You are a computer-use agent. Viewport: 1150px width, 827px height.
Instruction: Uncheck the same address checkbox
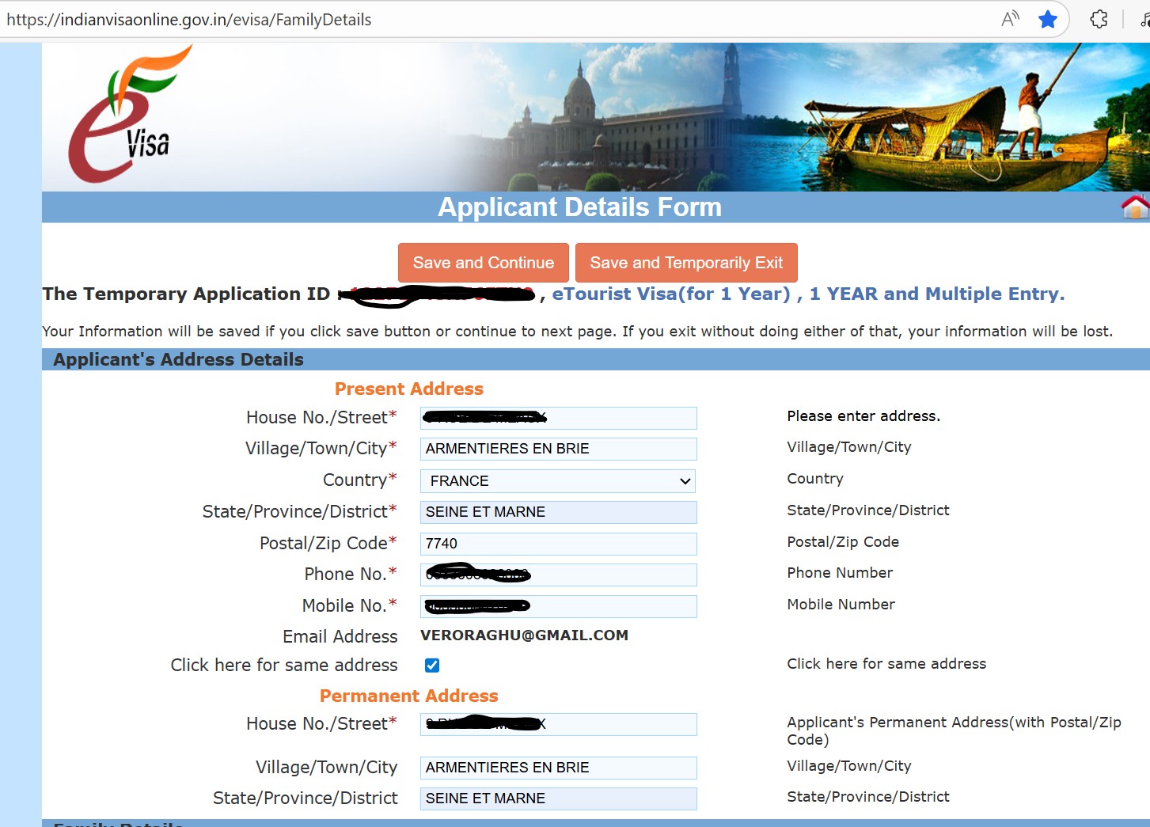[x=432, y=666]
